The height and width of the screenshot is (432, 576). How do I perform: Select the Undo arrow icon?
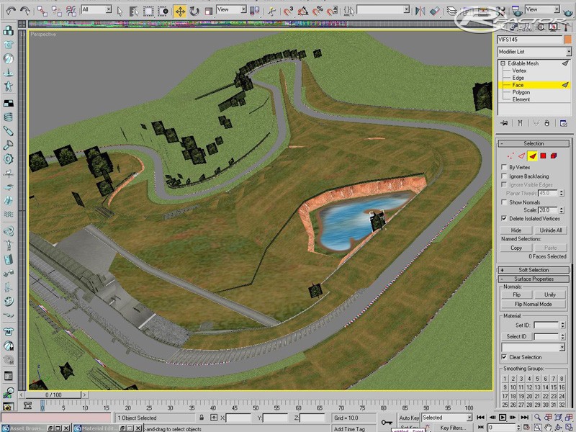coord(9,11)
